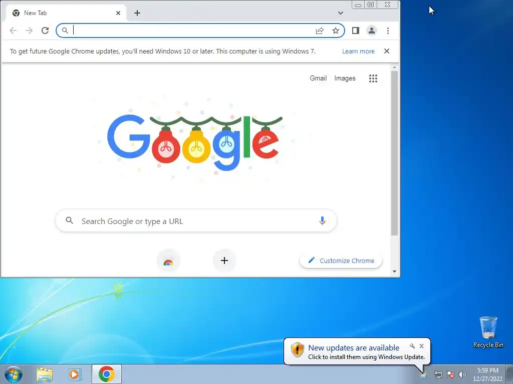The width and height of the screenshot is (513, 384).
Task: Open the Gmail link
Action: click(x=318, y=78)
